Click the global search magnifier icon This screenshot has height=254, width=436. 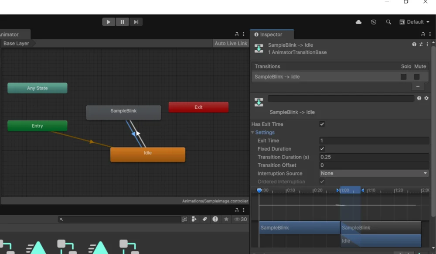pyautogui.click(x=388, y=22)
